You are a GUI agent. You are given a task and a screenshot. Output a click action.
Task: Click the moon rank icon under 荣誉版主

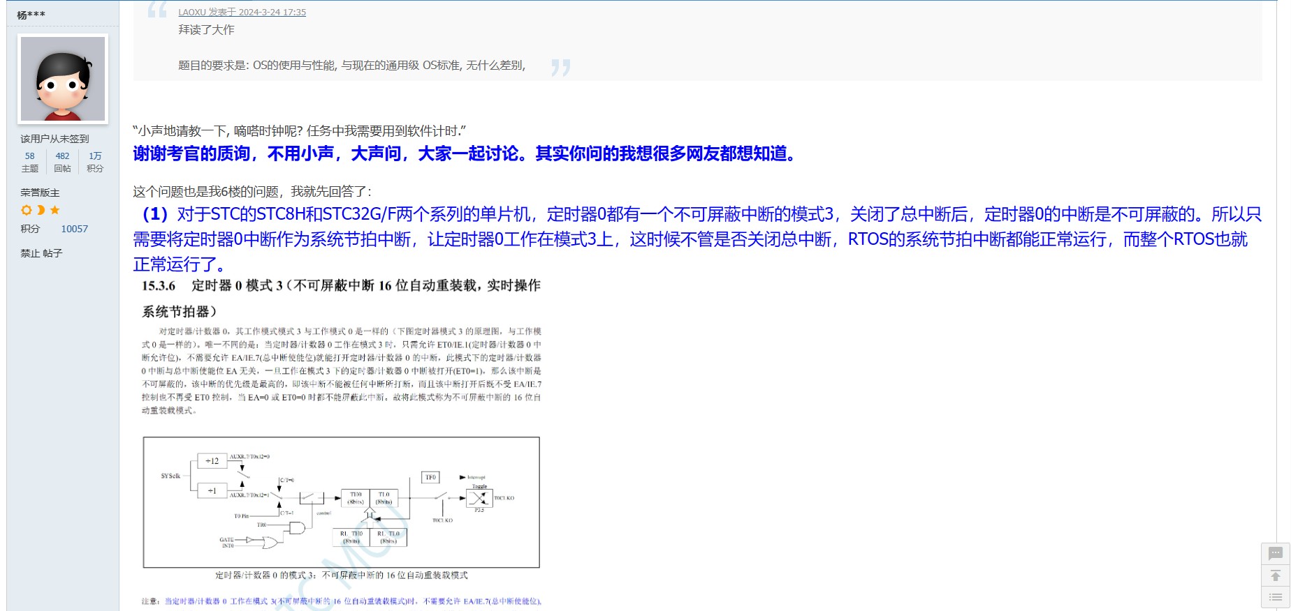click(x=41, y=210)
